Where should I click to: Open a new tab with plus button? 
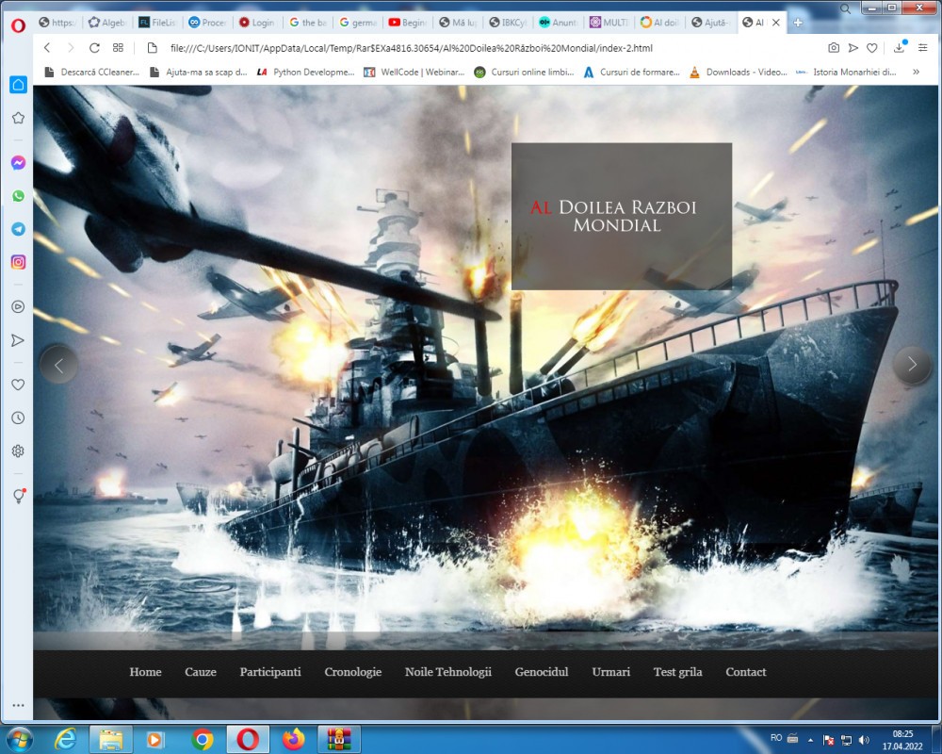tap(798, 23)
